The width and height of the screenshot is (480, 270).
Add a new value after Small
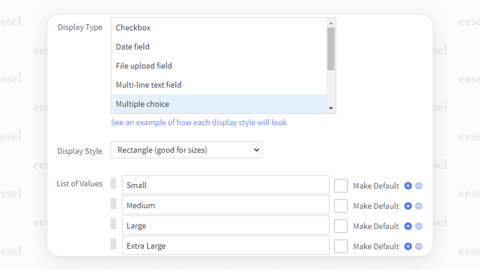point(408,186)
